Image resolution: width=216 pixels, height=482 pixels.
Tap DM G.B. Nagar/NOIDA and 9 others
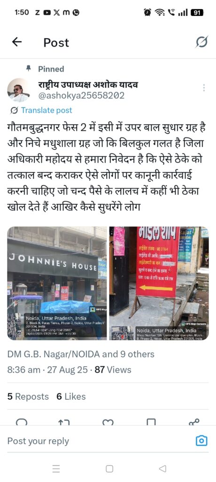(81, 354)
